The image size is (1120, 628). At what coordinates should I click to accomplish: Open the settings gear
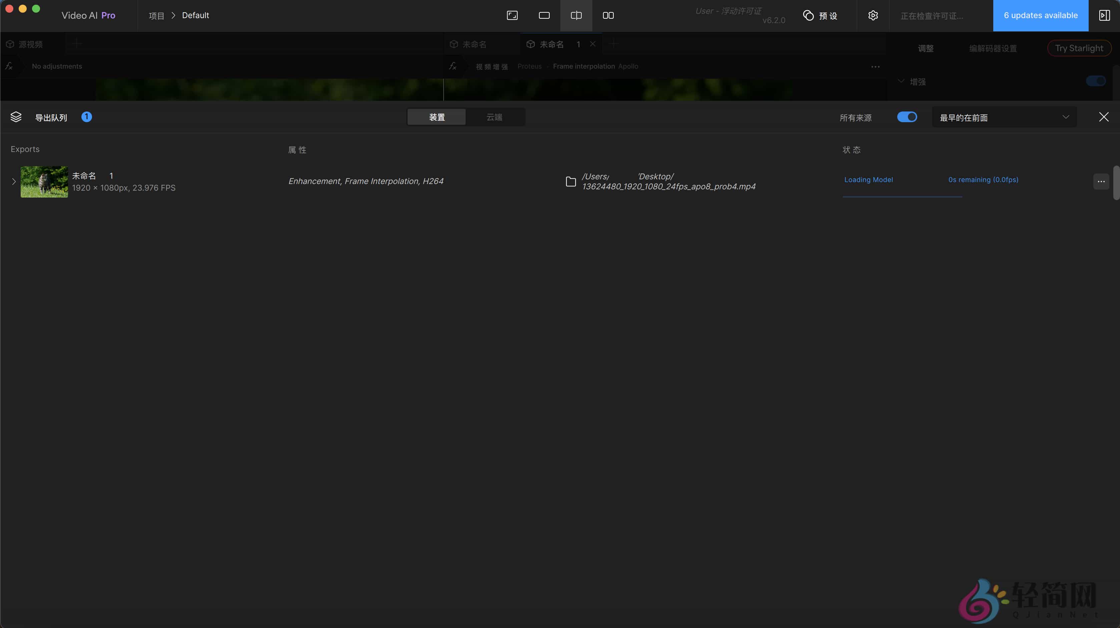pyautogui.click(x=873, y=15)
